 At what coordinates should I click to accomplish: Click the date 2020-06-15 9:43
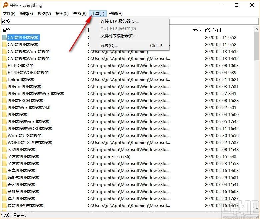[221, 156]
